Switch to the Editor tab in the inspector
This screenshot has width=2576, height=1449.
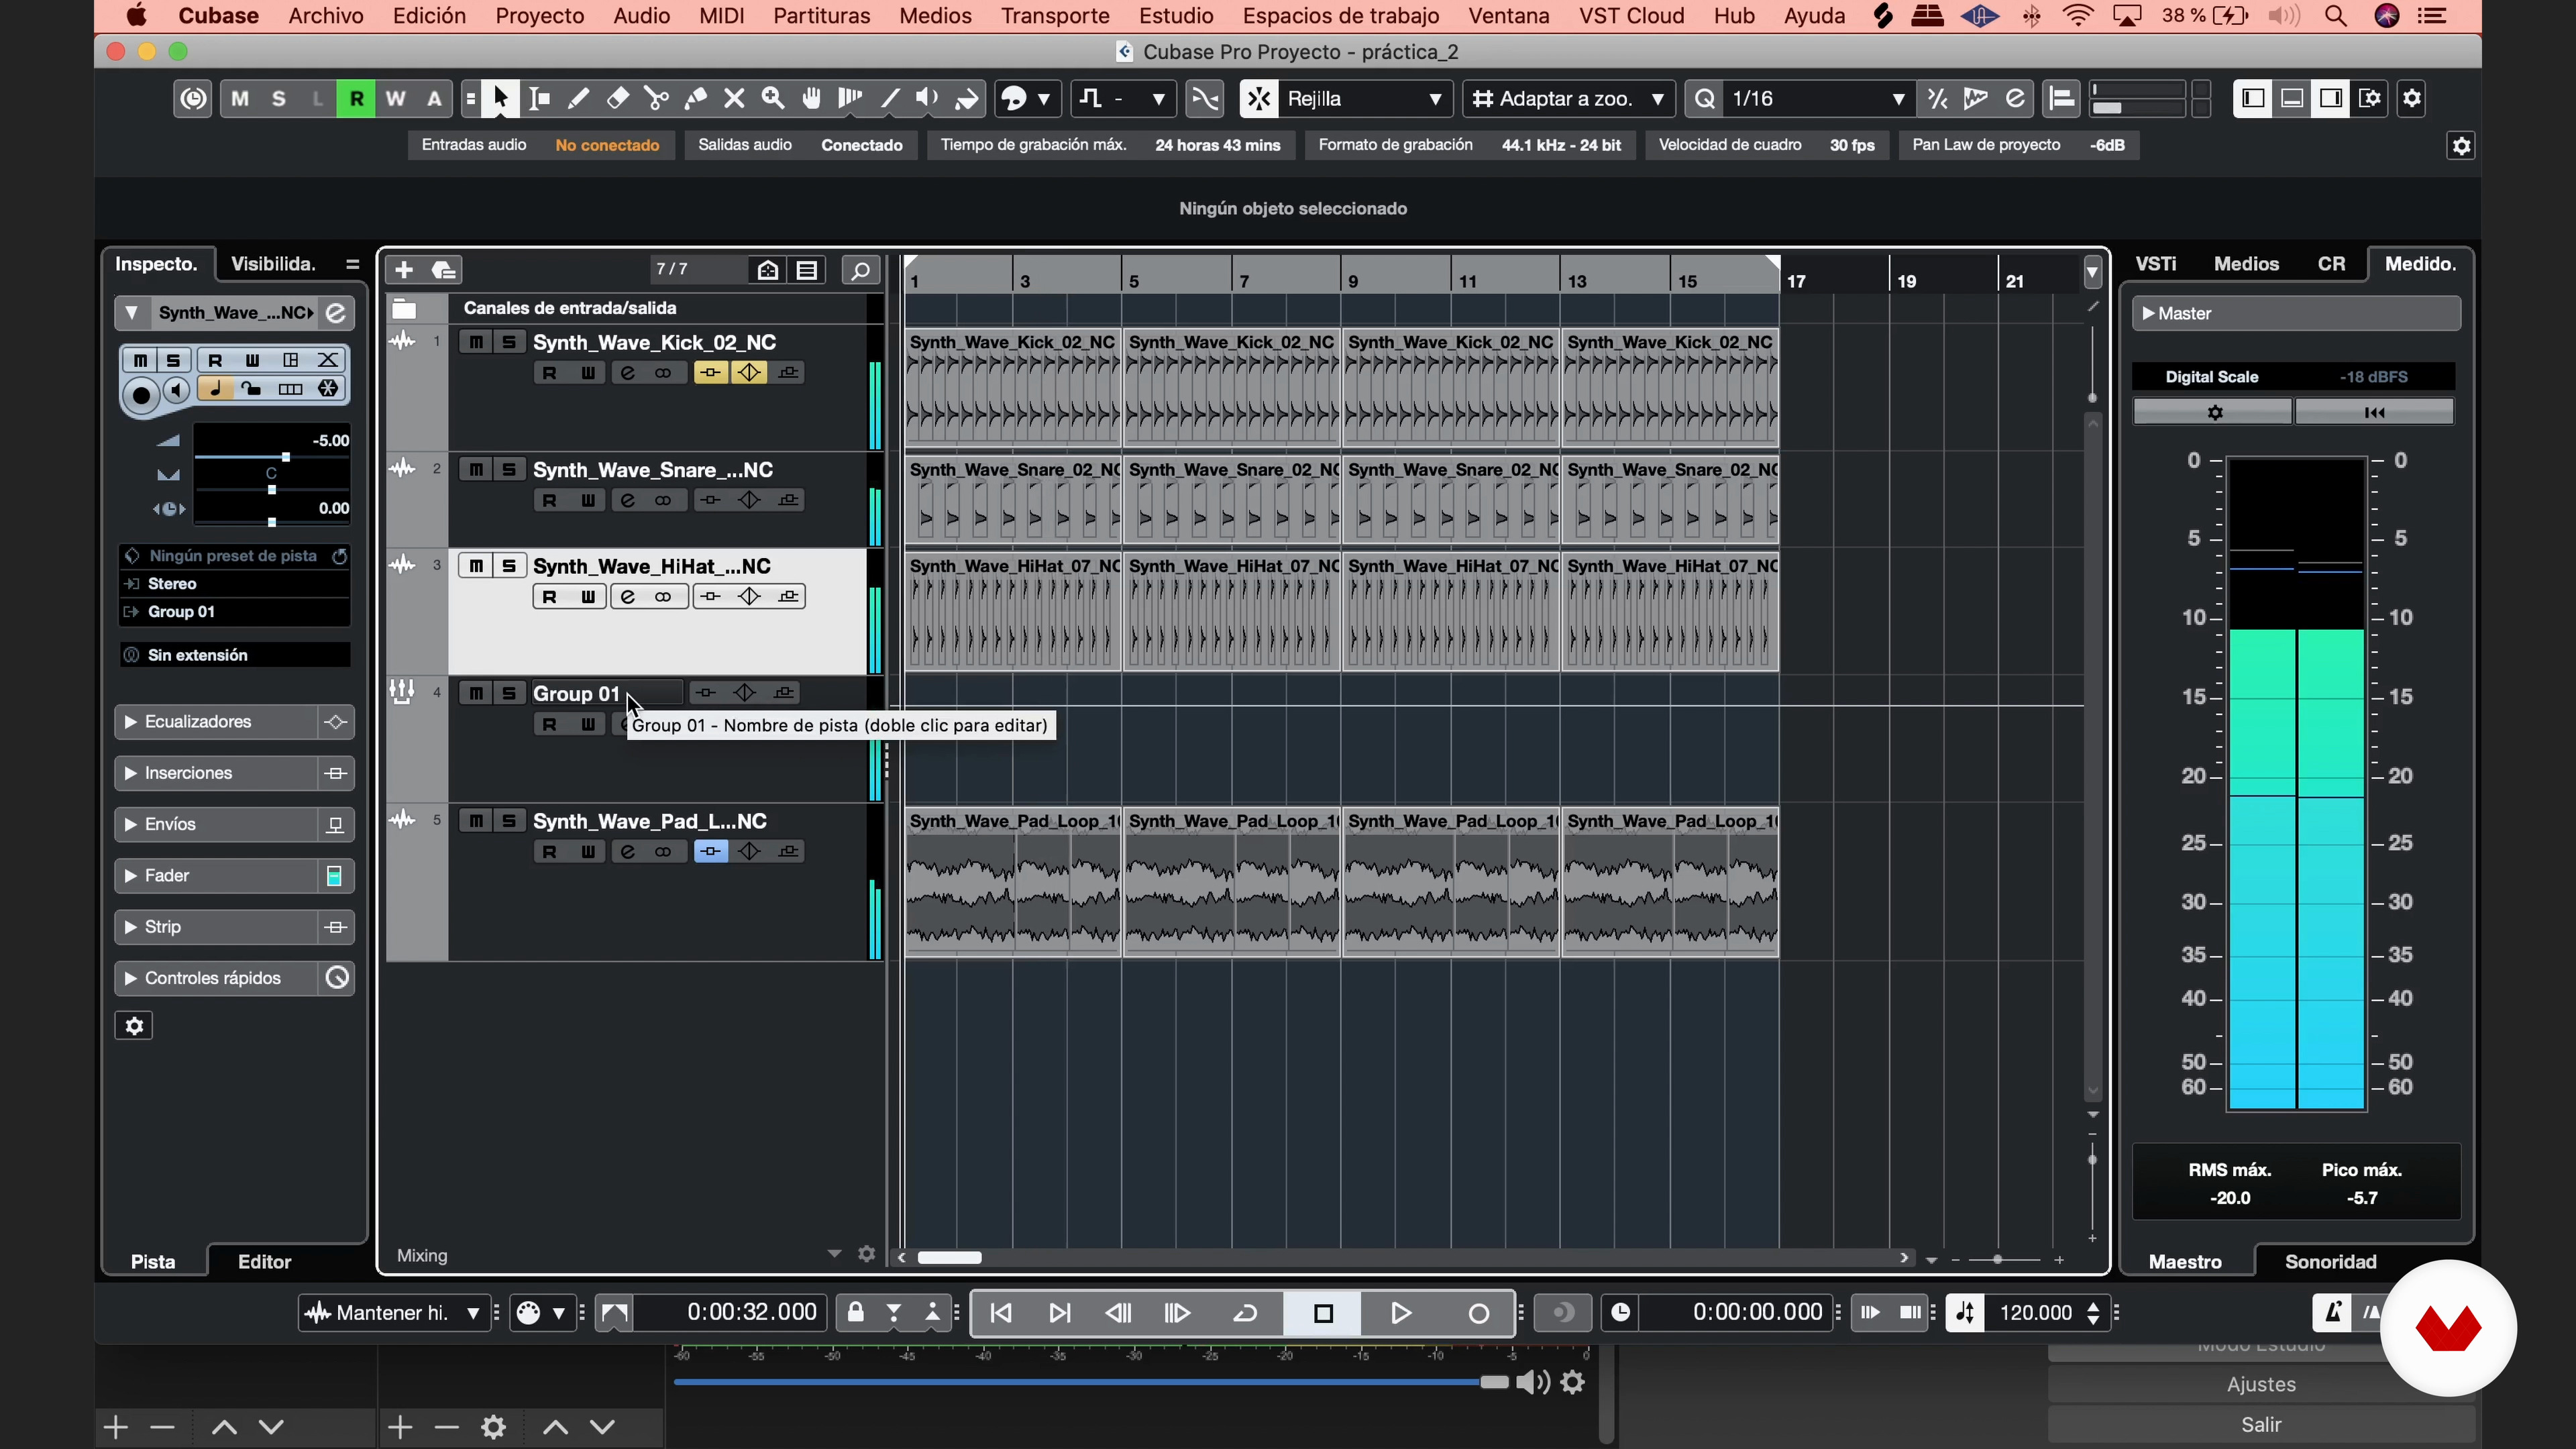264,1262
